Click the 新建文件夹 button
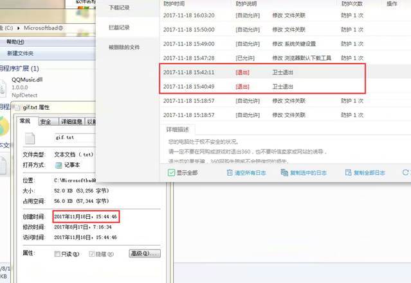The image size is (411, 283). tap(20, 53)
